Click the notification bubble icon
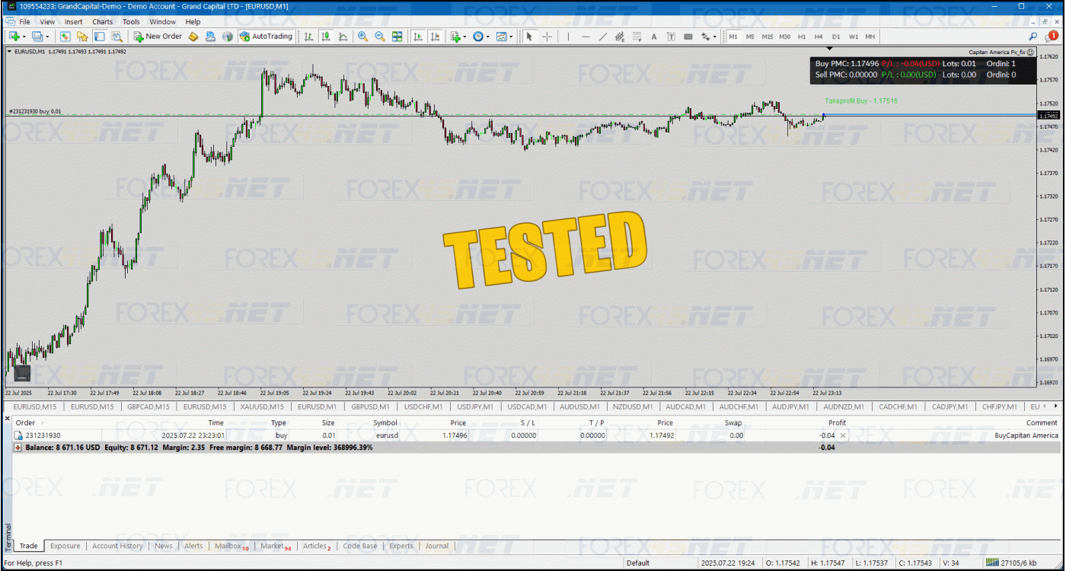1066x571 pixels. click(1052, 36)
